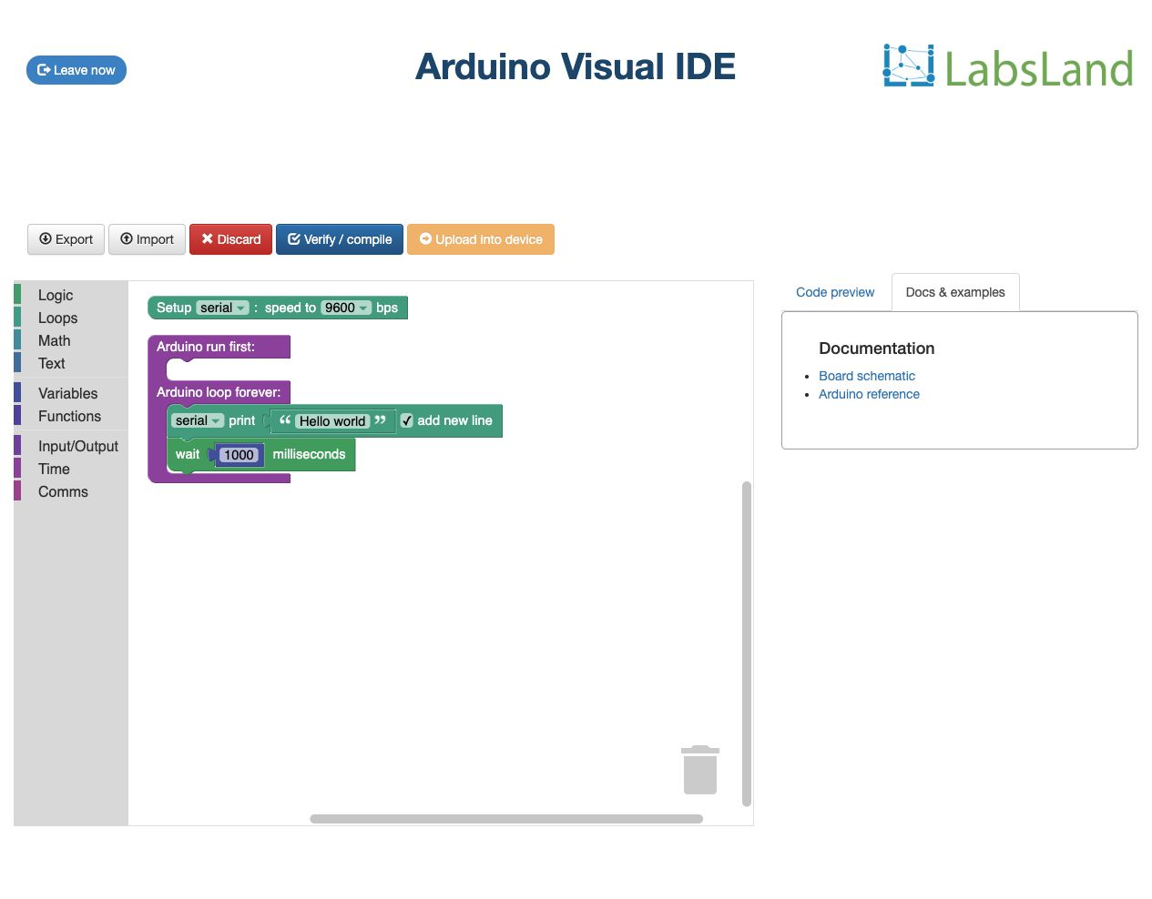
Task: Switch to Docs & examples tab
Action: (x=955, y=292)
